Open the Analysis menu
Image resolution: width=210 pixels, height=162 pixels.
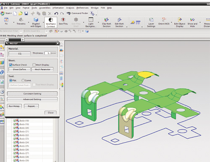(x=70, y=8)
